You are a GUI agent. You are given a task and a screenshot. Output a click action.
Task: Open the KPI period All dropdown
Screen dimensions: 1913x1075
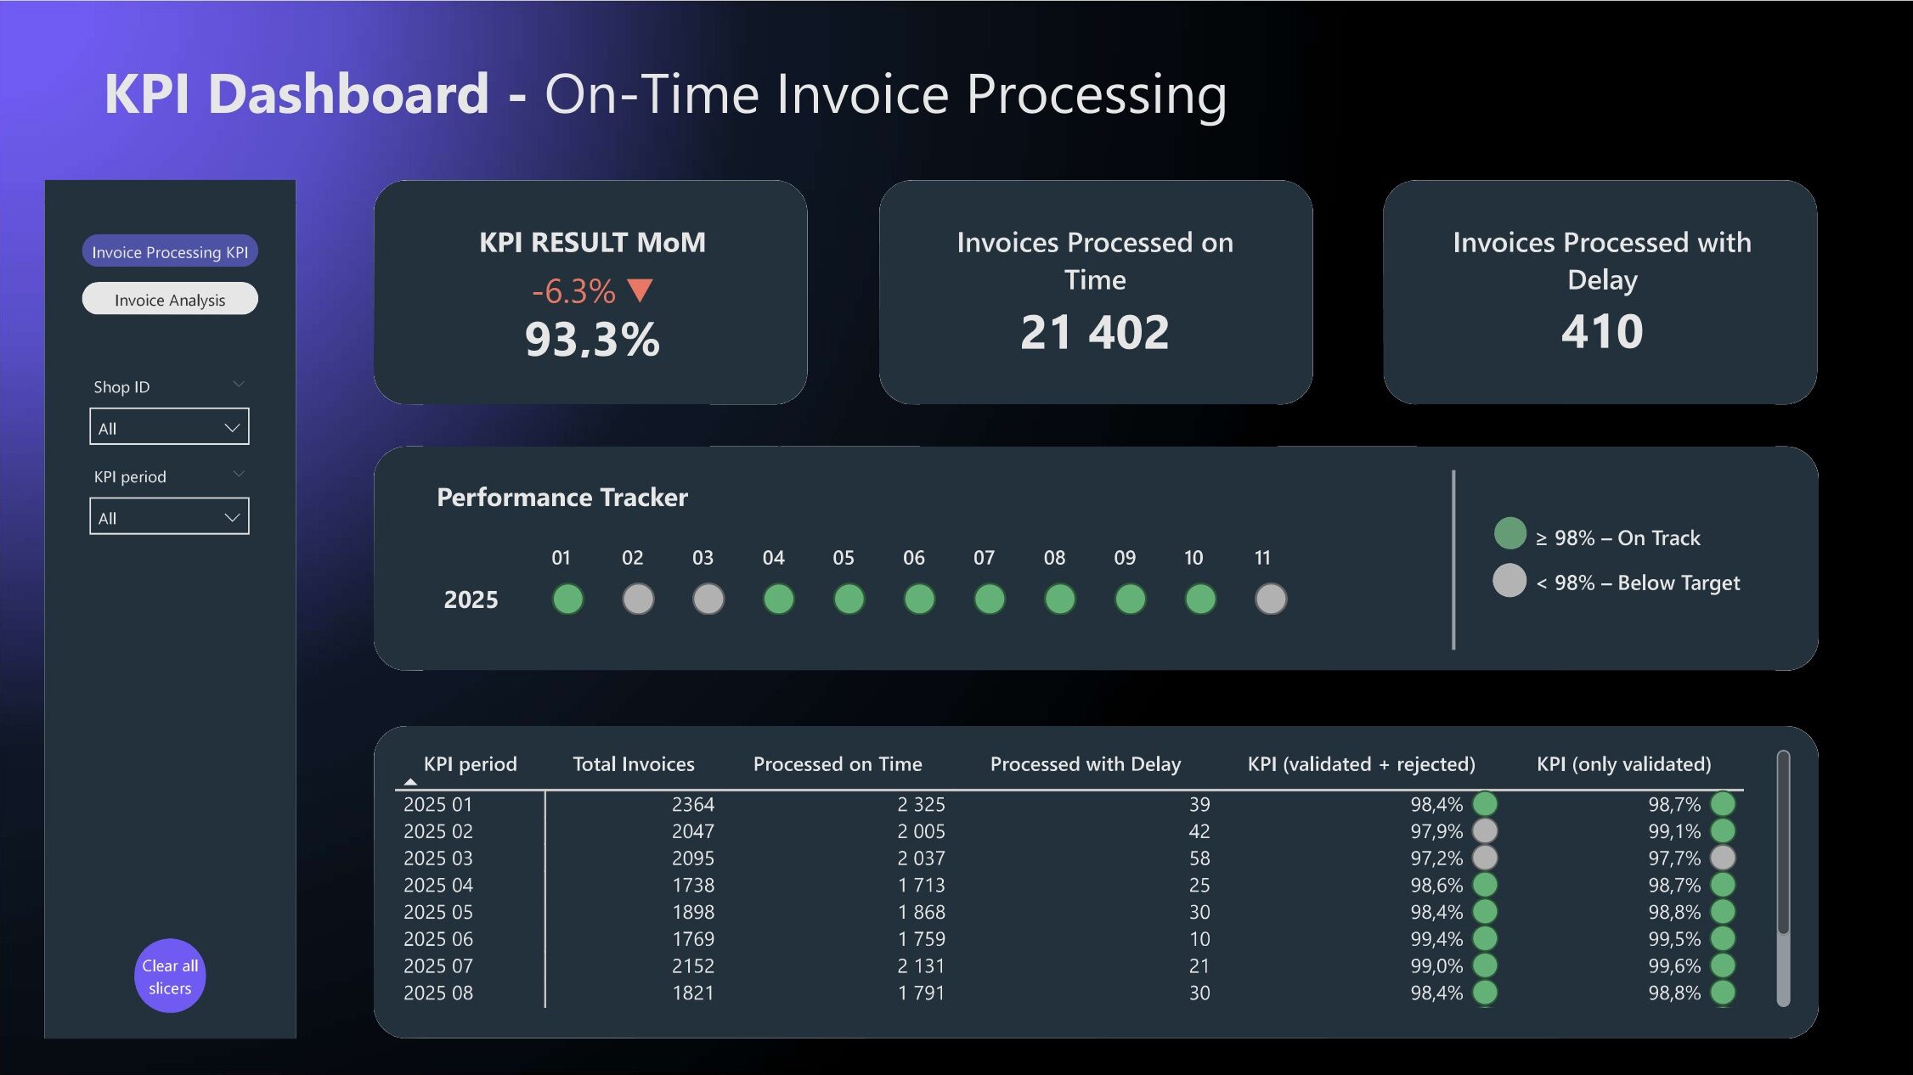coord(169,516)
